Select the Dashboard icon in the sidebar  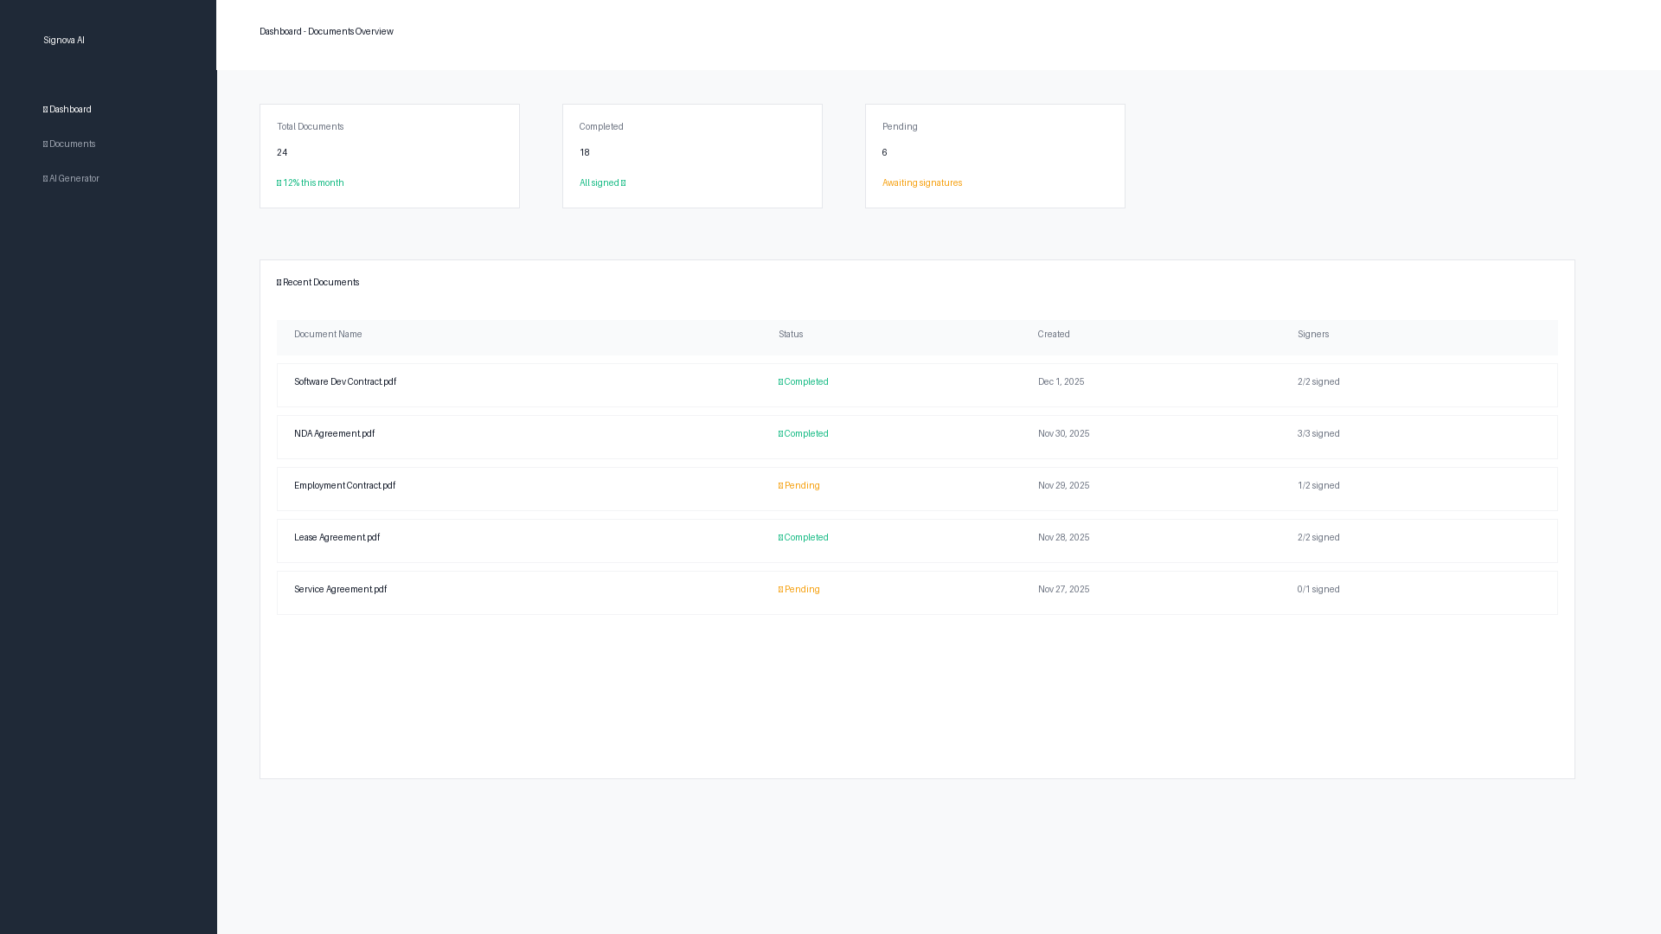(46, 109)
